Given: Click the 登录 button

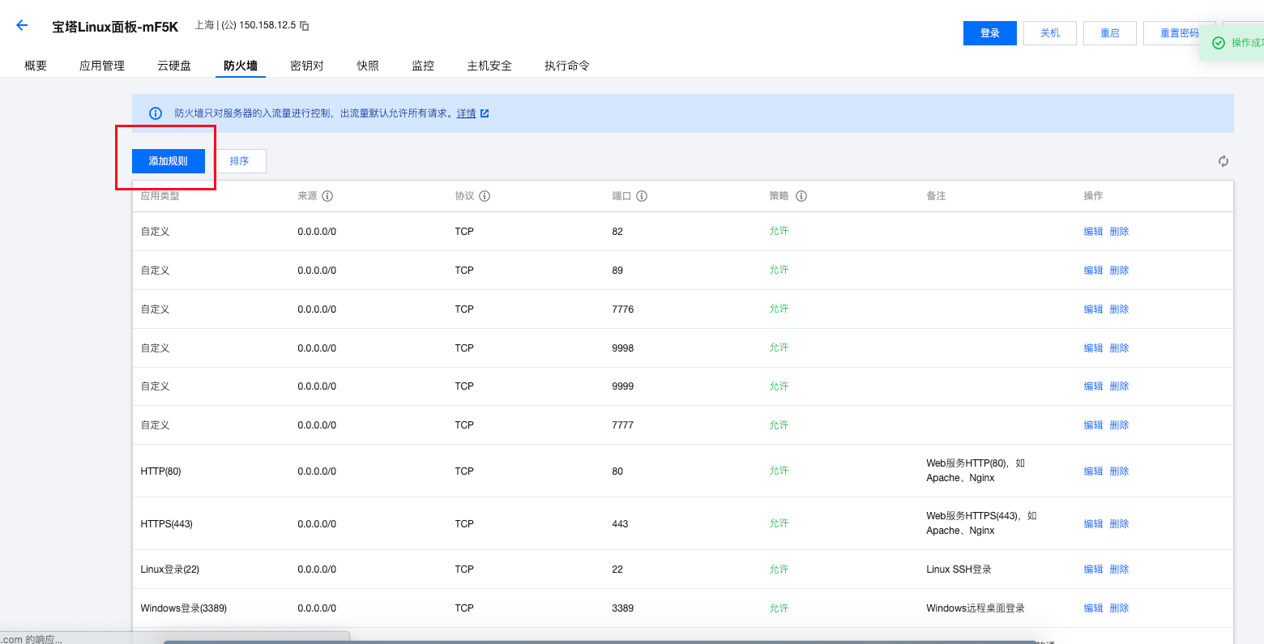Looking at the screenshot, I should pyautogui.click(x=990, y=33).
